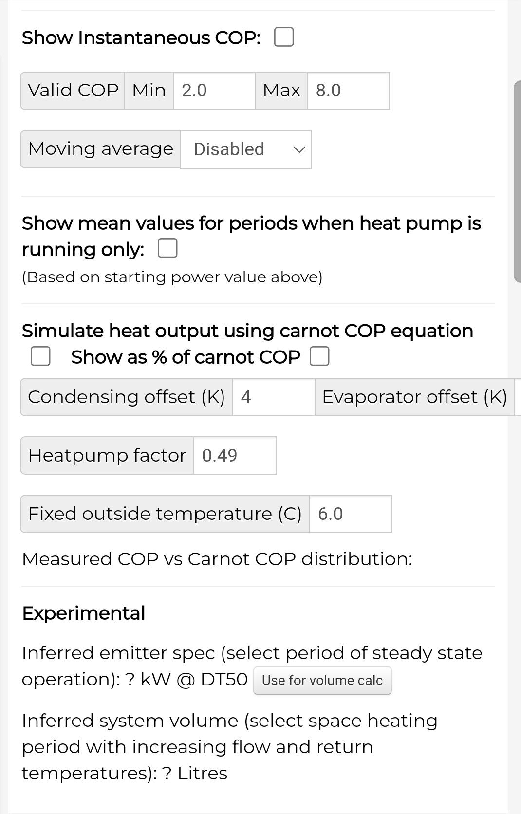Click the Moving average chevron arrow
The width and height of the screenshot is (521, 814).
[x=299, y=149]
